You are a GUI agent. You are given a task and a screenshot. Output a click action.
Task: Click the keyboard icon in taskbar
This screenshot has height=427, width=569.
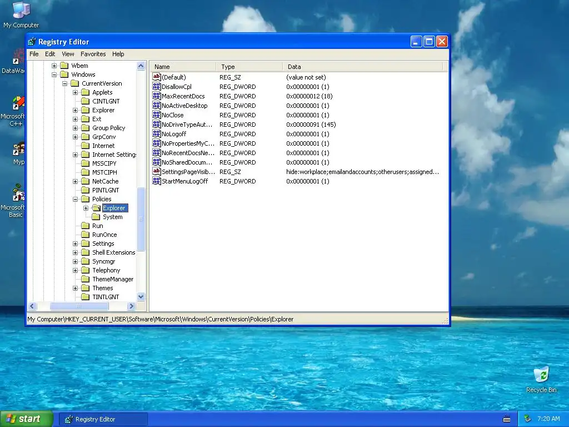point(507,419)
